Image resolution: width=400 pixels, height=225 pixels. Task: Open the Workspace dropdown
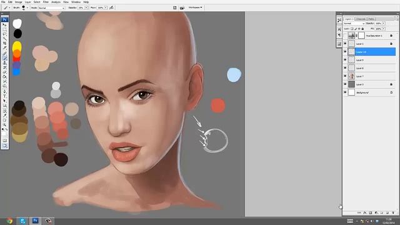point(195,7)
